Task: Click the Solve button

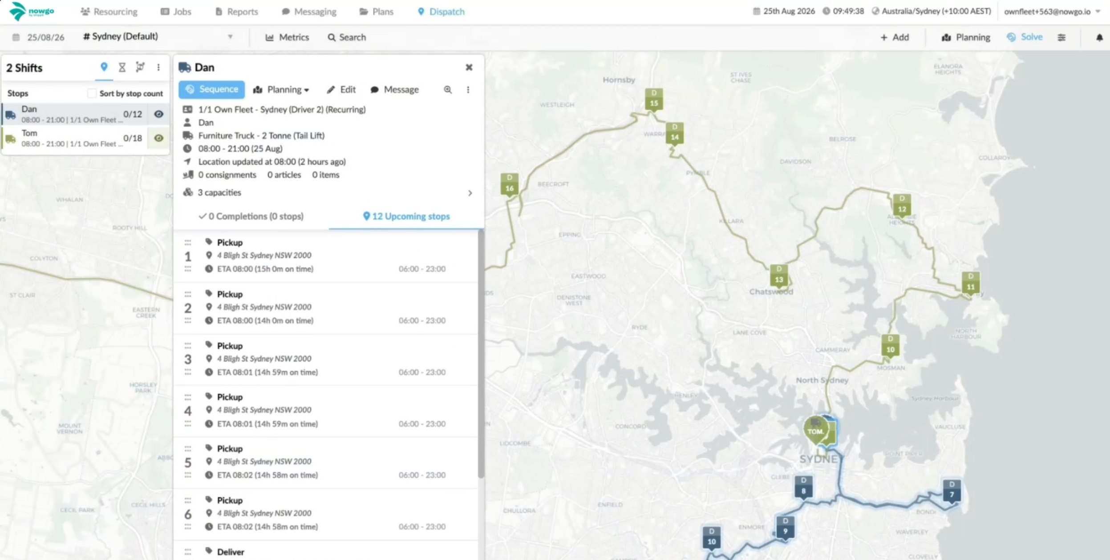Action: (1025, 37)
